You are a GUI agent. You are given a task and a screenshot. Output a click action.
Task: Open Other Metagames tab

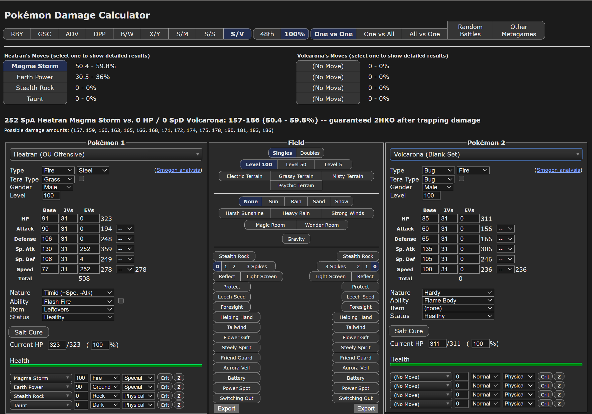click(x=519, y=30)
